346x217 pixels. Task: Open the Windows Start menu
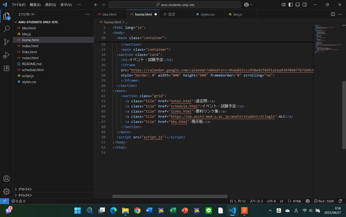(x=78, y=210)
